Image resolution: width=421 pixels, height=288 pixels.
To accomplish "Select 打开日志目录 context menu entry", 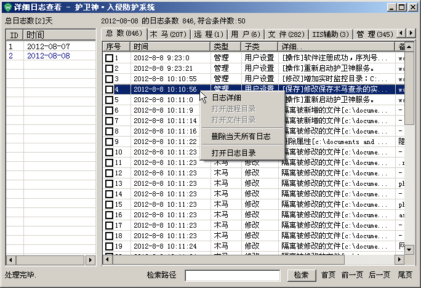I will pos(233,153).
